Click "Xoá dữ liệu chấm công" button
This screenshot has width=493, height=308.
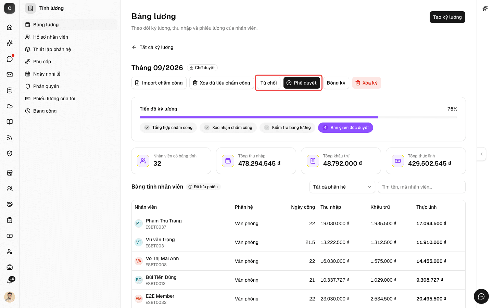222,83
